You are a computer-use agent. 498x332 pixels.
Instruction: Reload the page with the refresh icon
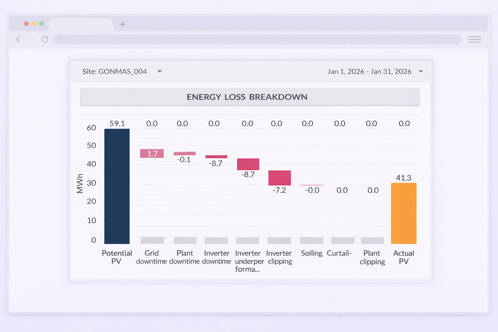click(45, 39)
